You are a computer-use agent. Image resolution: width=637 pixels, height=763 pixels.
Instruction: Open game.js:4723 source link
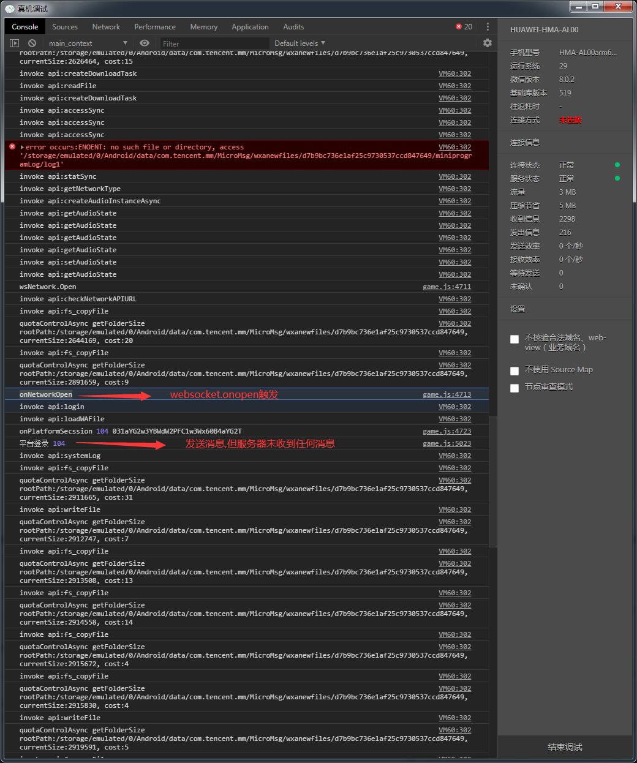(x=447, y=431)
